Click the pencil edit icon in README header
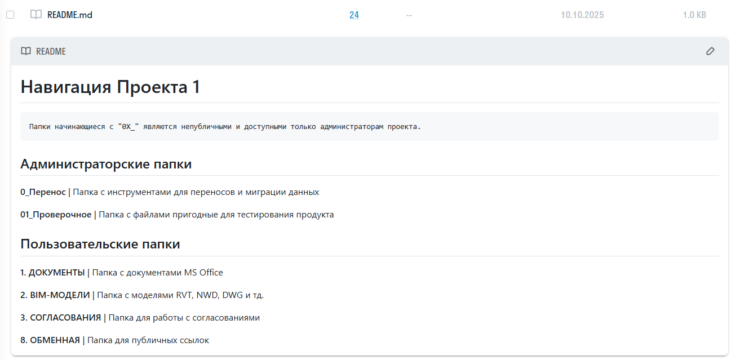The height and width of the screenshot is (360, 736). point(710,51)
